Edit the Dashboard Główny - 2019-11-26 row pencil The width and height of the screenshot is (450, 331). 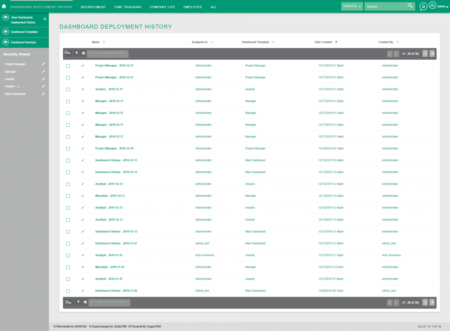coord(83,291)
